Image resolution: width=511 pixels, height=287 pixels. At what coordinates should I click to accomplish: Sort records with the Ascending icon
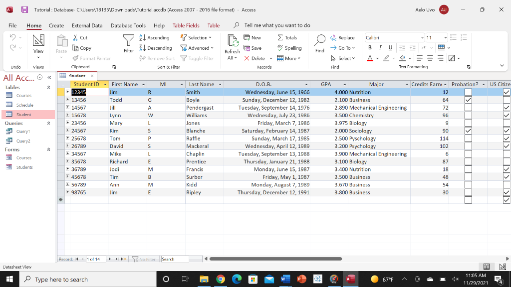141,37
